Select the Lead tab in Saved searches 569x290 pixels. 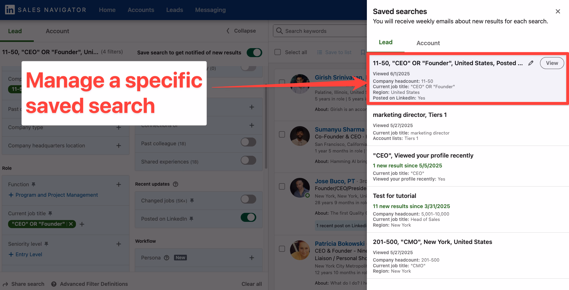click(385, 42)
